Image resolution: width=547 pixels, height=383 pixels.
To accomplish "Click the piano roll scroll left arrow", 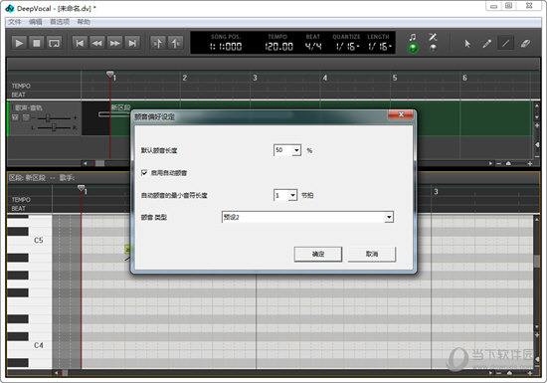I will tap(57, 373).
